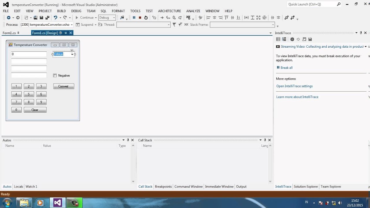Pin the Call Stack panel
The image size is (370, 208).
pos(265,140)
